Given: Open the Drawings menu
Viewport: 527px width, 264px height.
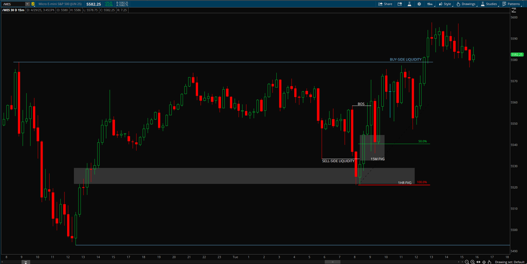Looking at the screenshot, I should point(466,4).
